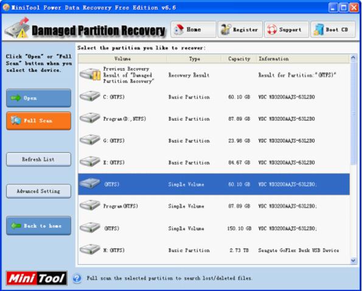Open the Home button in the toolbar
The width and height of the screenshot is (362, 291).
[193, 29]
